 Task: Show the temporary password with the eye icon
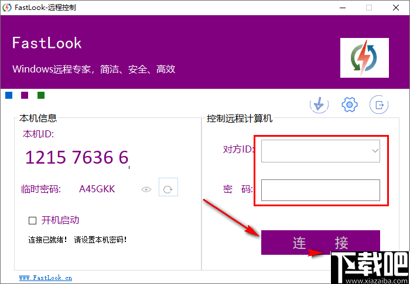146,189
